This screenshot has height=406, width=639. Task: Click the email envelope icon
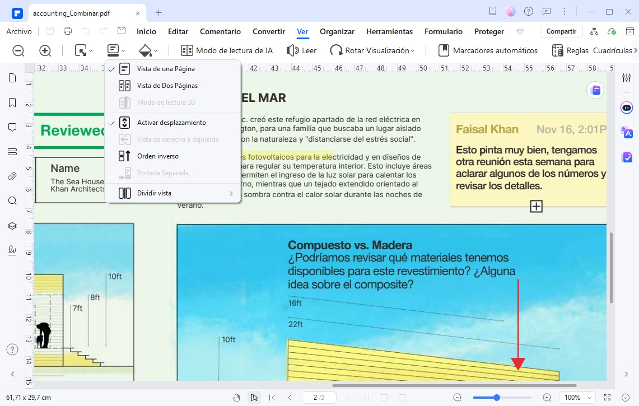[x=122, y=31]
